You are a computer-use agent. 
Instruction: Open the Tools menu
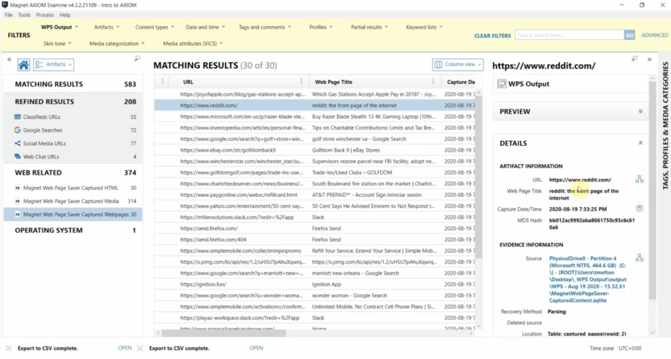(24, 15)
